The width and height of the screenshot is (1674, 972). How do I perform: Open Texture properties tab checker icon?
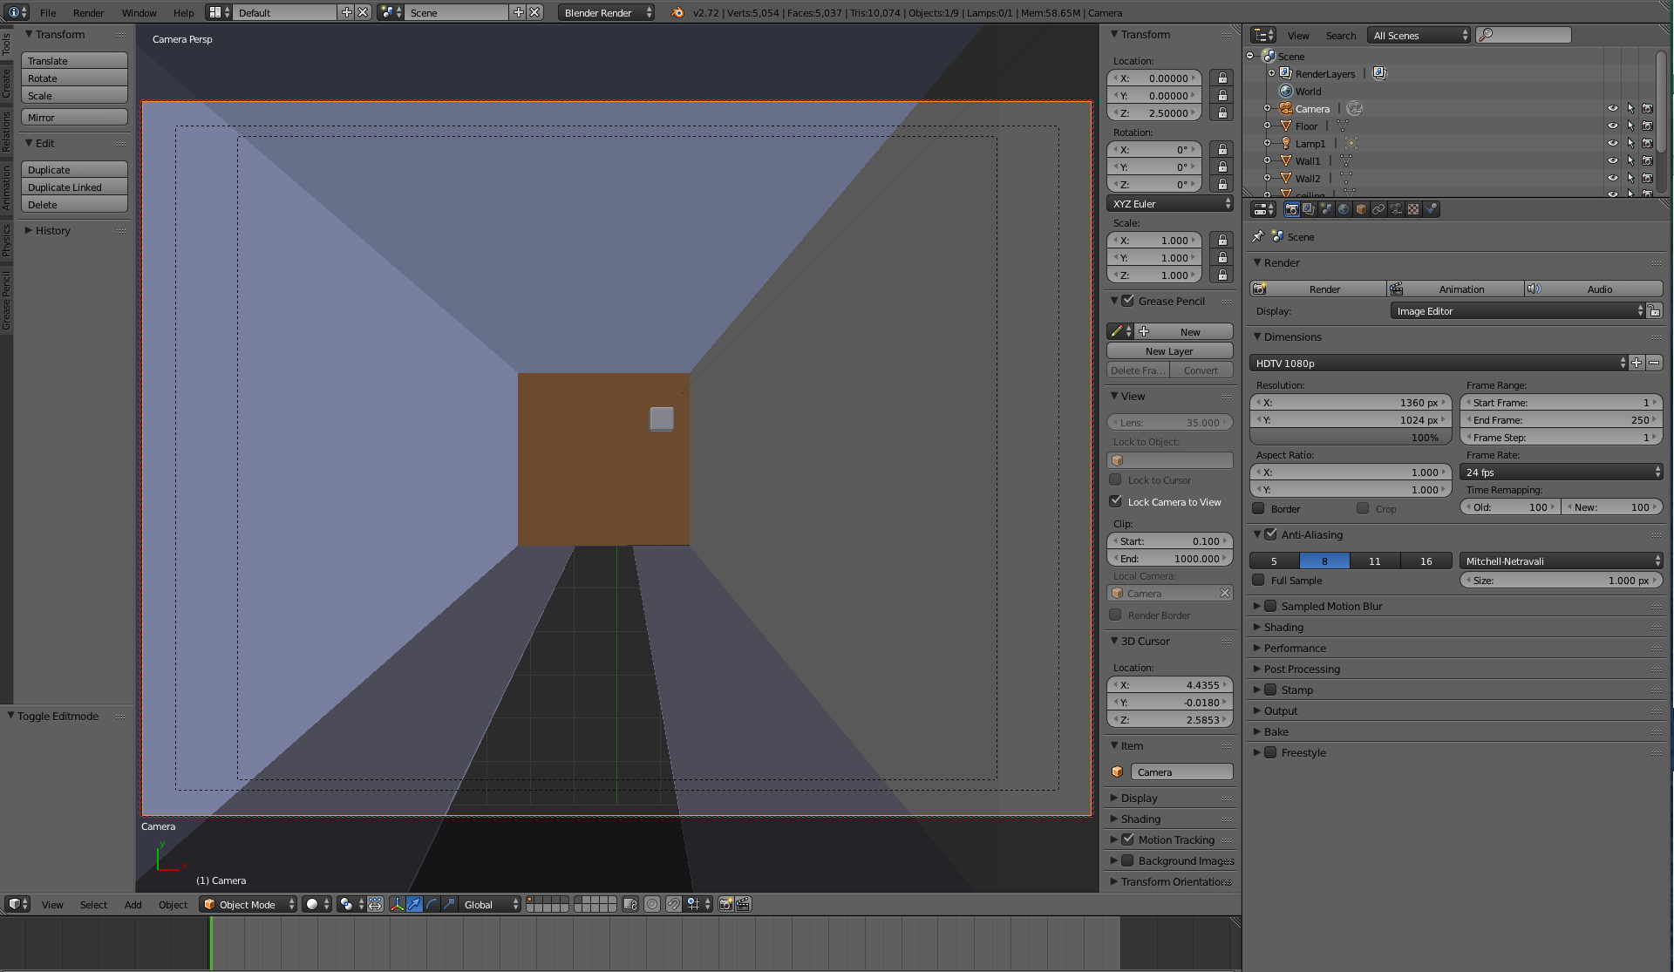click(x=1413, y=209)
